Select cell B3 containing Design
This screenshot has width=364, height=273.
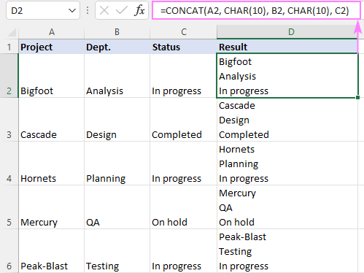[x=117, y=120]
